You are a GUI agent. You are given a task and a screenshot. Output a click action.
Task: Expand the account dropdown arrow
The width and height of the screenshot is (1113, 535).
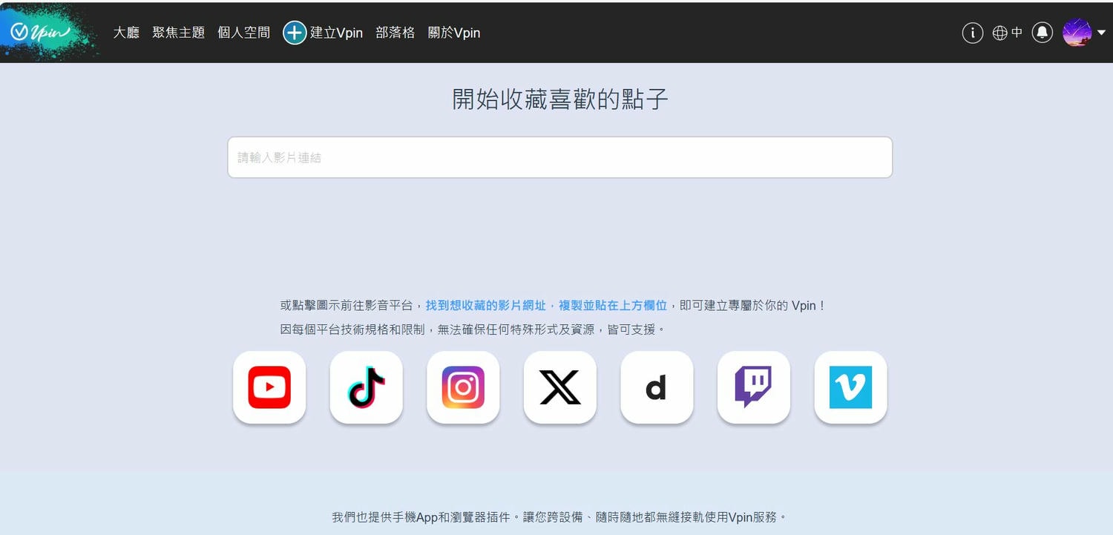pyautogui.click(x=1101, y=33)
